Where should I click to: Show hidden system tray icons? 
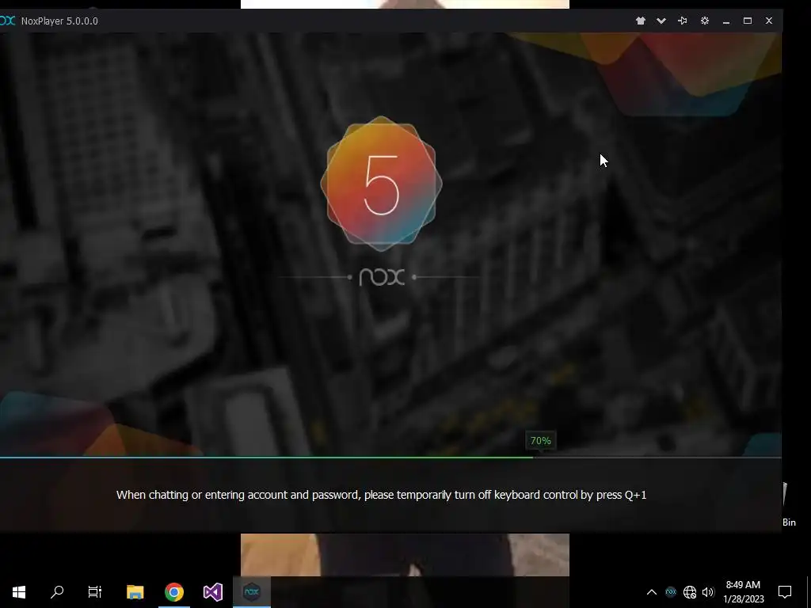652,592
